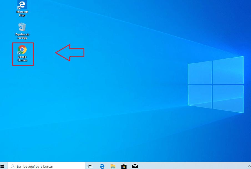
Task: Click the empty taskbar area right of Mail
Action: point(189,166)
